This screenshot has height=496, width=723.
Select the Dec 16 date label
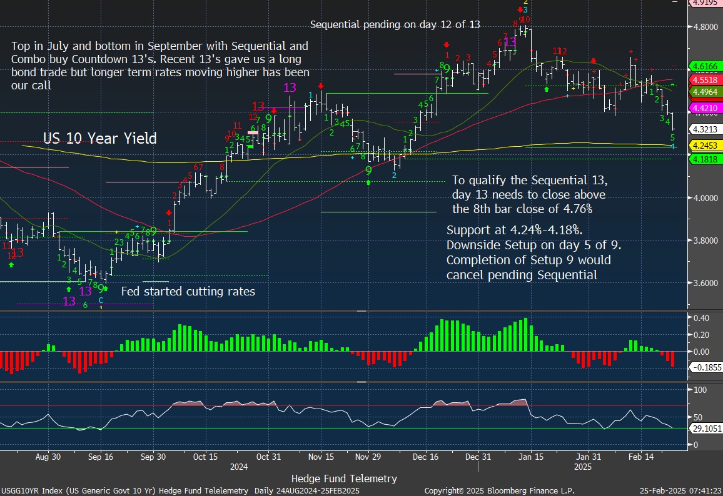pyautogui.click(x=425, y=457)
